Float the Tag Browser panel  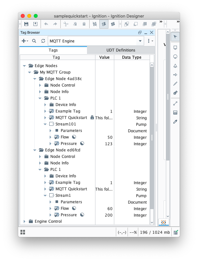140,32
